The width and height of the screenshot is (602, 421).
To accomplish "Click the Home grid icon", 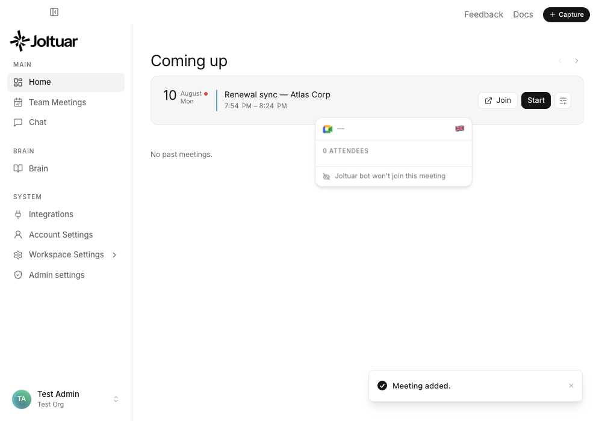I will coord(18,82).
